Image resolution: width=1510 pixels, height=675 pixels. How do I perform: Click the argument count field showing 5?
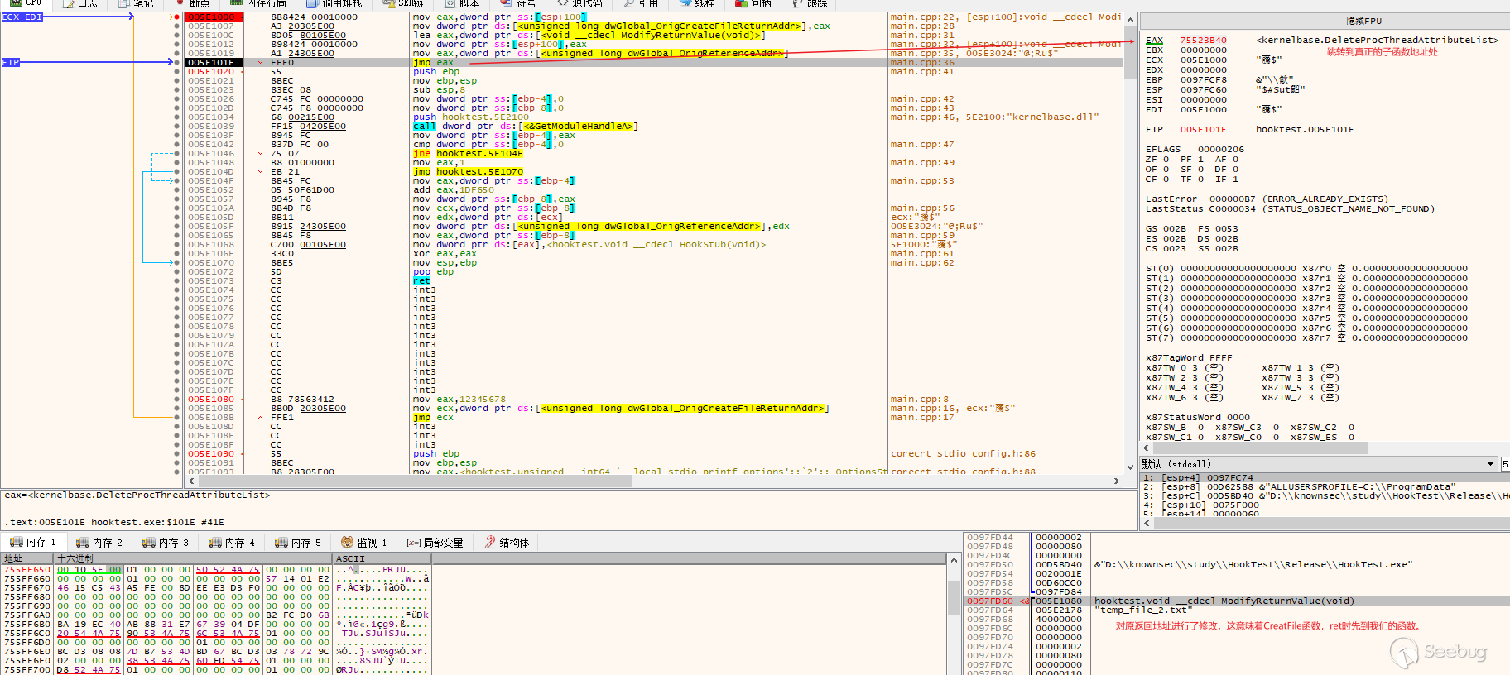coord(1505,464)
